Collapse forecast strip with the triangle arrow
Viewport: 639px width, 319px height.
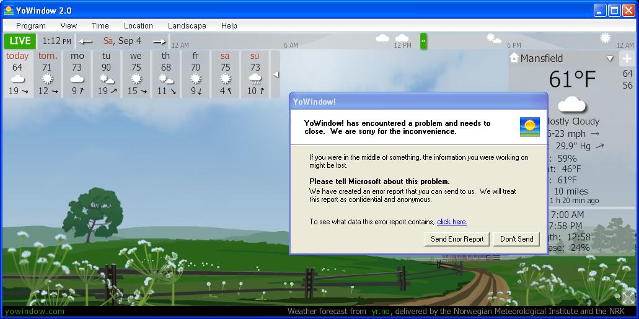[275, 74]
